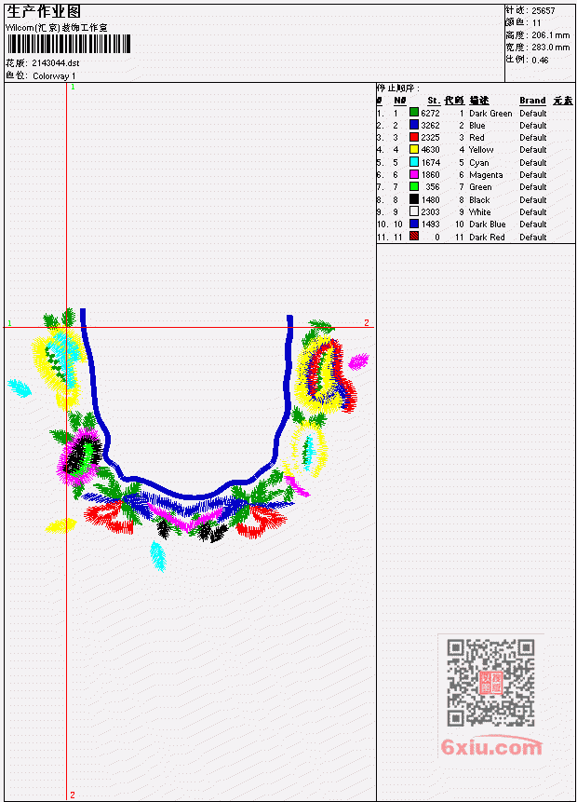This screenshot has height=802, width=577.
Task: Click the "Black" description text
Action: click(x=479, y=200)
